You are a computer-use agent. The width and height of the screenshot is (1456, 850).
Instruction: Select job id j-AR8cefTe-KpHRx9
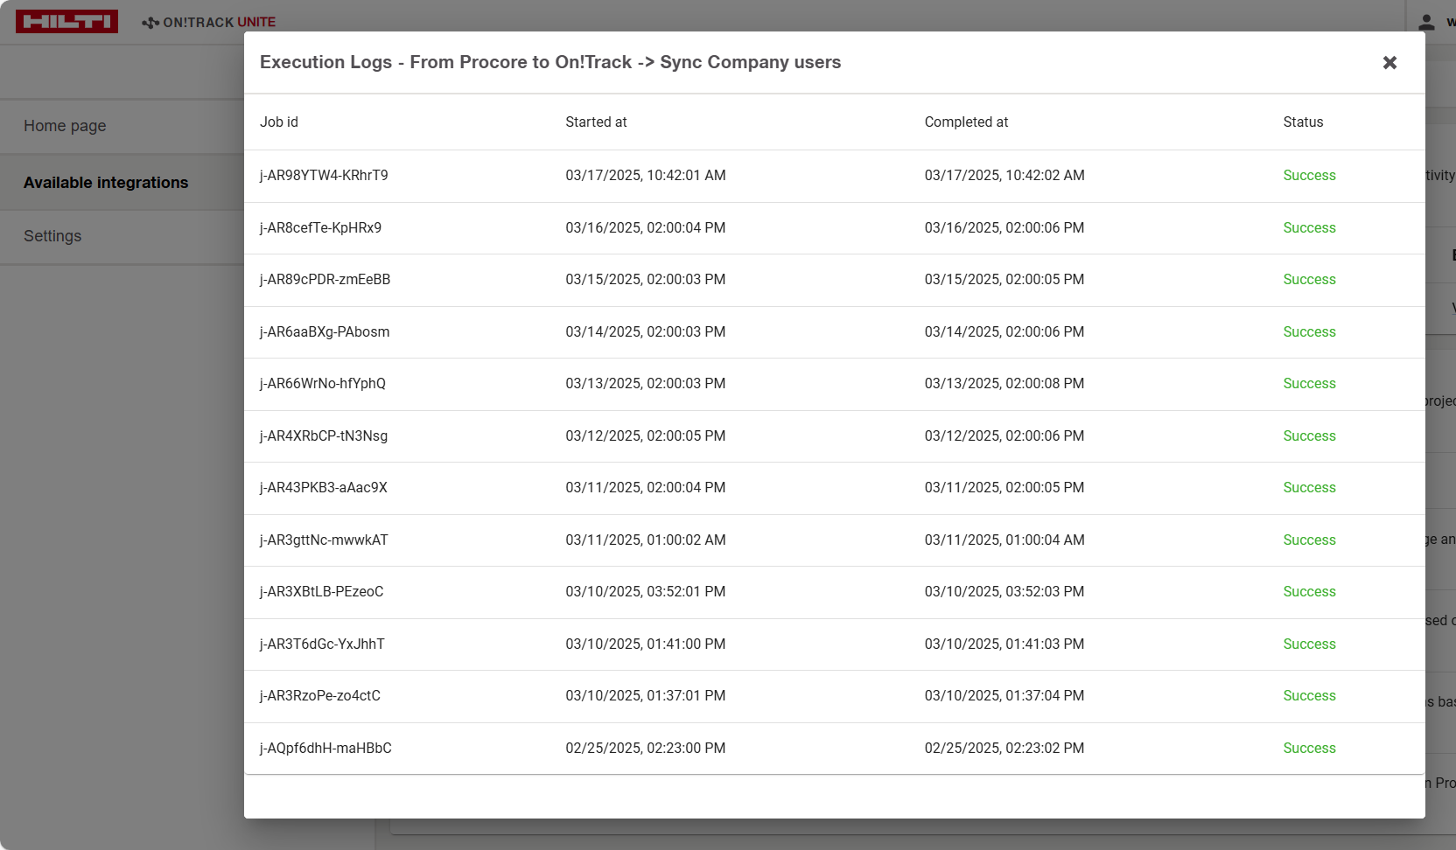point(320,228)
